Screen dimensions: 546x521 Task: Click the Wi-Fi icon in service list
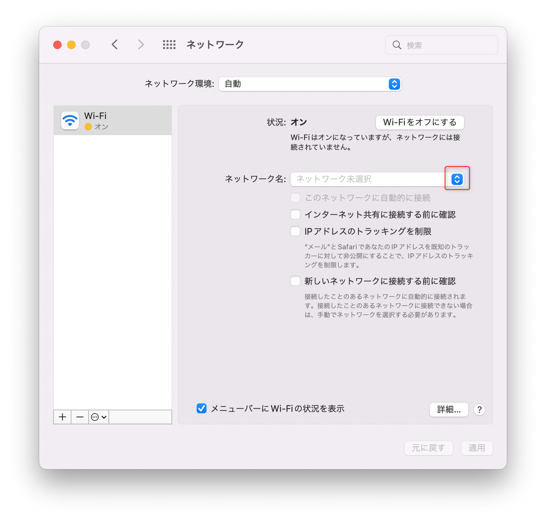pos(70,121)
